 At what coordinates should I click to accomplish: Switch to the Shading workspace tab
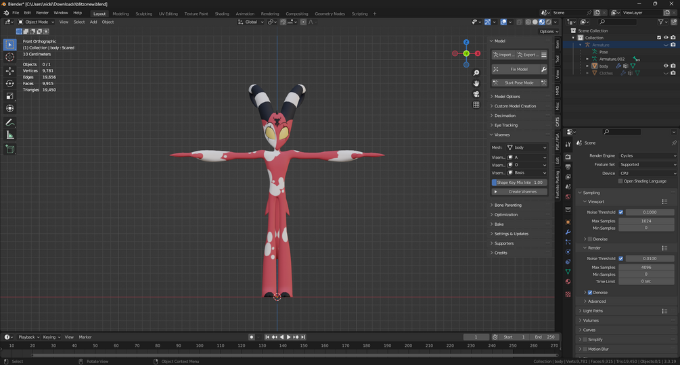[222, 14]
